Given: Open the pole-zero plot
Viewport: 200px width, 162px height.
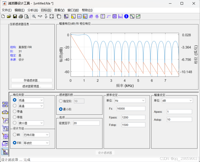Looking at the screenshot, I should click(x=115, y=16).
